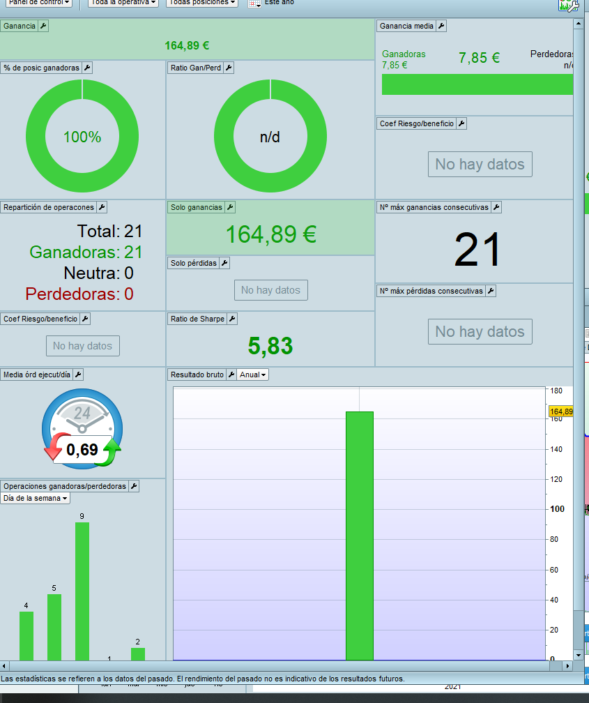Viewport: 589px width, 703px height.
Task: Click the 100% winning positions donut chart
Action: tap(82, 136)
